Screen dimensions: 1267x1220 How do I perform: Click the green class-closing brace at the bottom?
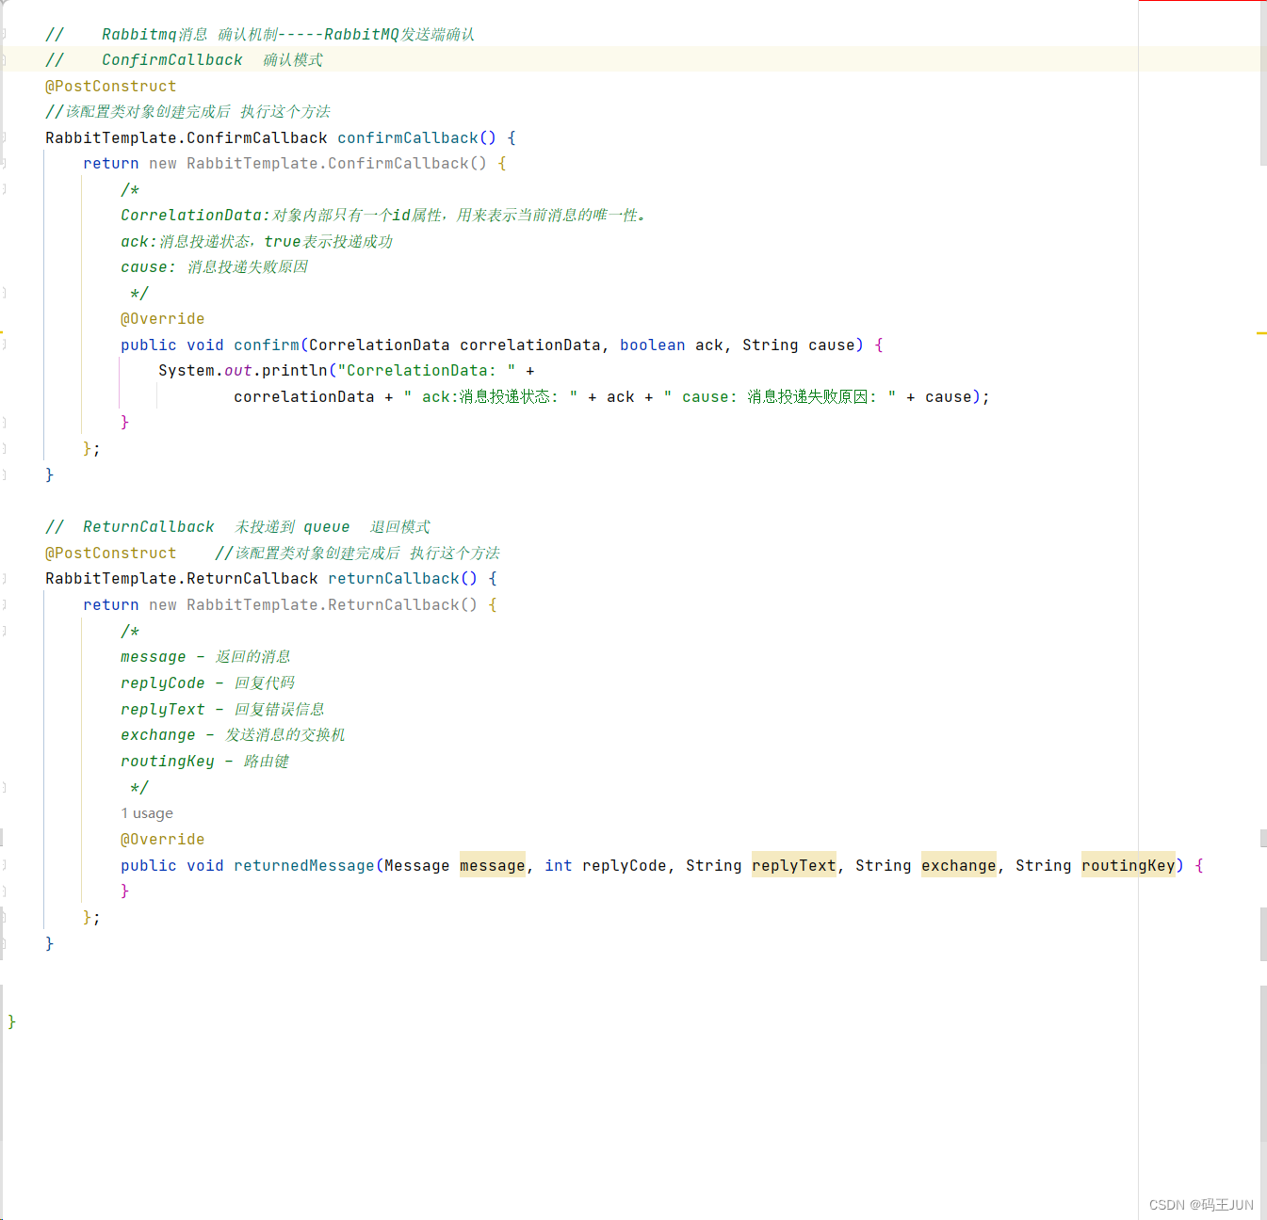point(11,1021)
